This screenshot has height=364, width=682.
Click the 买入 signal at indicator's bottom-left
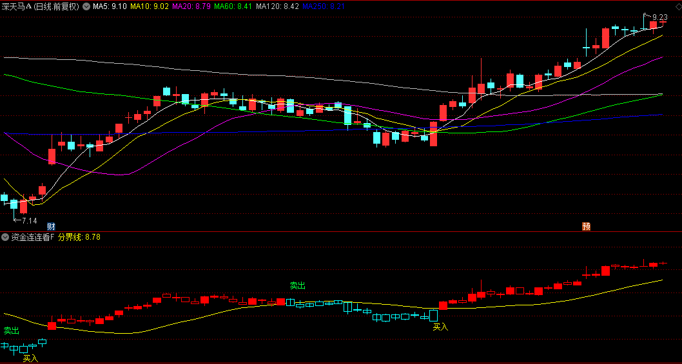tap(30, 358)
